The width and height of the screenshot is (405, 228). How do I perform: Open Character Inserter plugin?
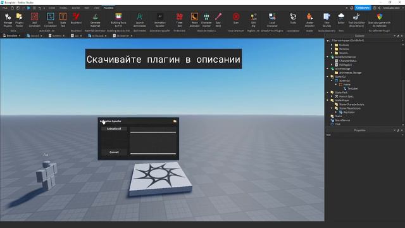click(x=206, y=20)
